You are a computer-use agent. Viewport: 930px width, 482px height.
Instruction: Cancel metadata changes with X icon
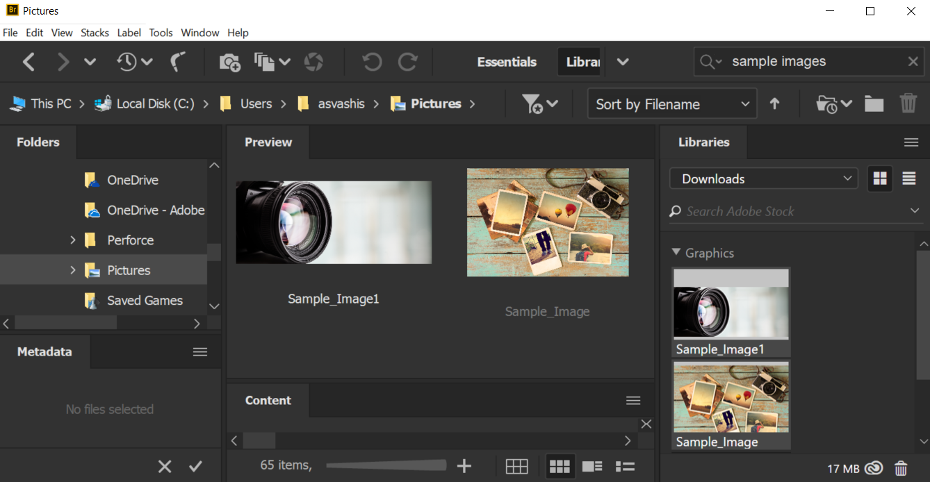(165, 467)
